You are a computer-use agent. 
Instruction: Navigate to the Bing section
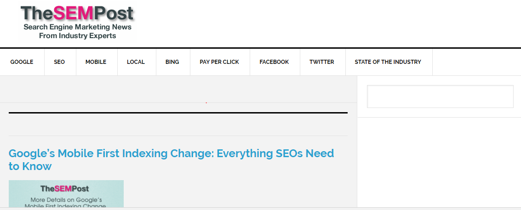coord(172,62)
